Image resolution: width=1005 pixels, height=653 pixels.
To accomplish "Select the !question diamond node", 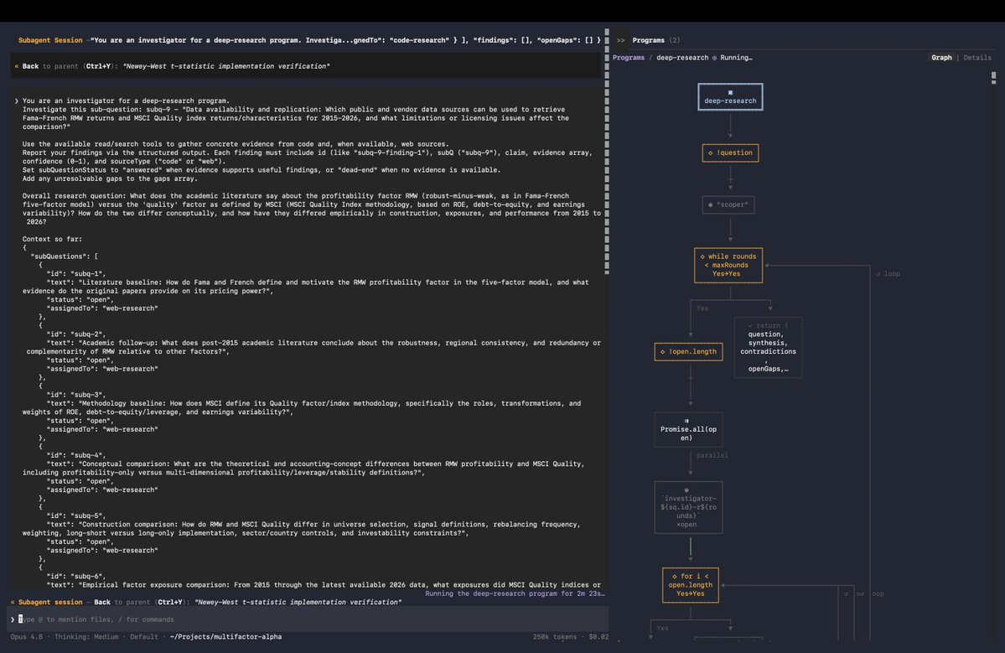I will click(730, 153).
